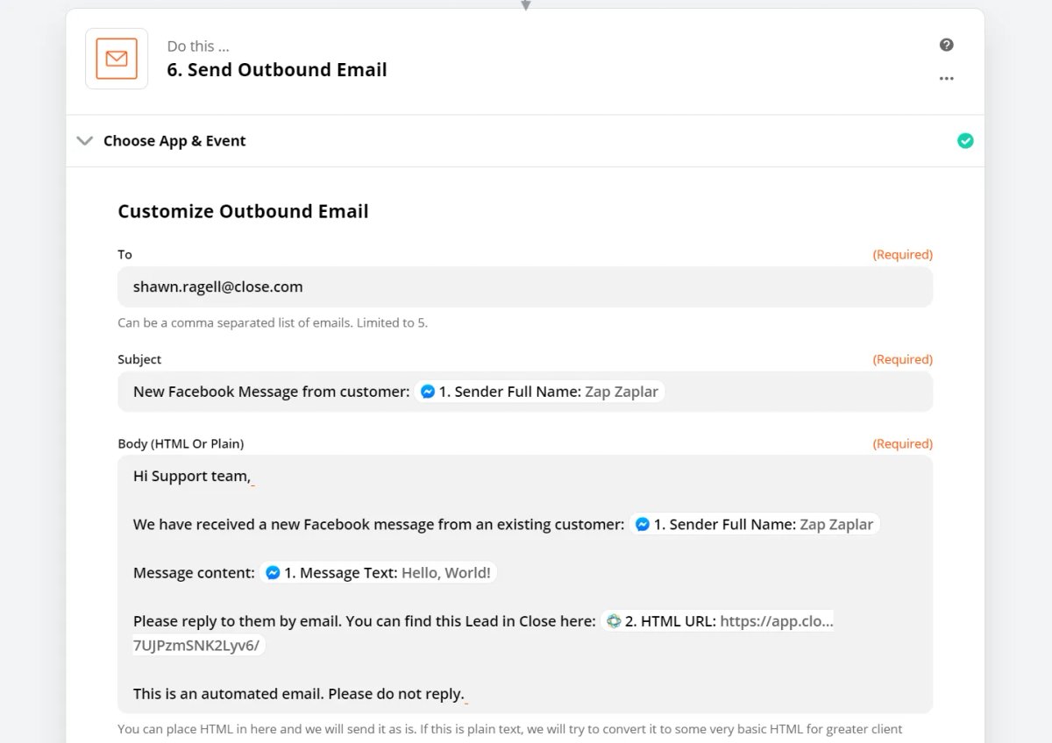Screen dimensions: 1052x743
Task: Click the Customize Outbound Email heading
Action: point(243,211)
